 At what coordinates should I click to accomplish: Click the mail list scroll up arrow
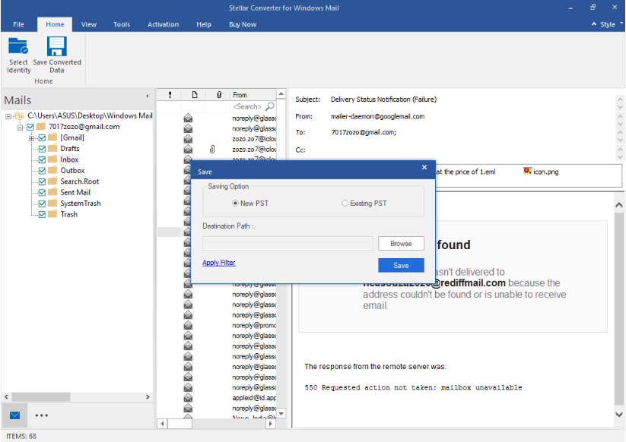click(x=281, y=94)
